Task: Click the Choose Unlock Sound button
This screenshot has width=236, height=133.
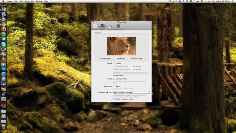Action: [x=121, y=69]
